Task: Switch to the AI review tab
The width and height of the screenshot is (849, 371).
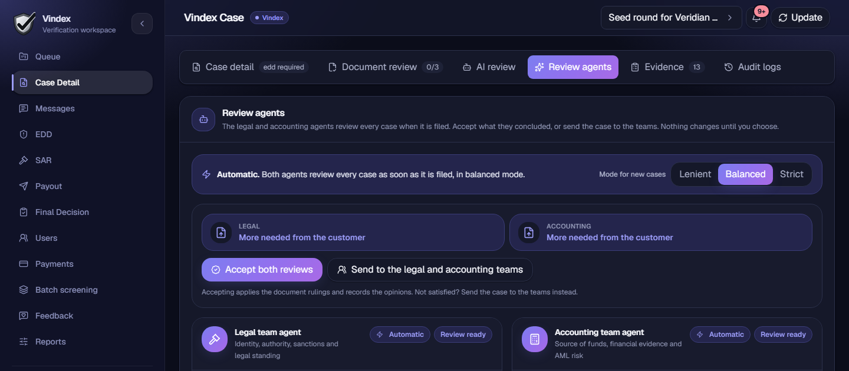Action: tap(489, 67)
